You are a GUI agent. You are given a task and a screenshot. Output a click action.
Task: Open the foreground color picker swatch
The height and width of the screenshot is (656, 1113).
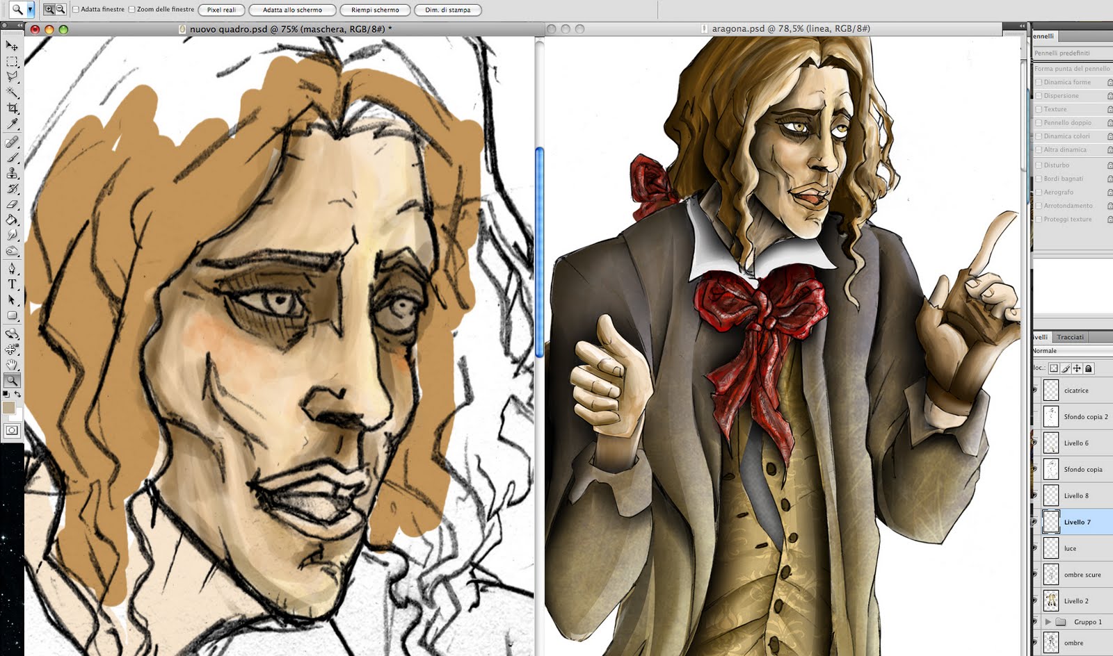tap(8, 408)
